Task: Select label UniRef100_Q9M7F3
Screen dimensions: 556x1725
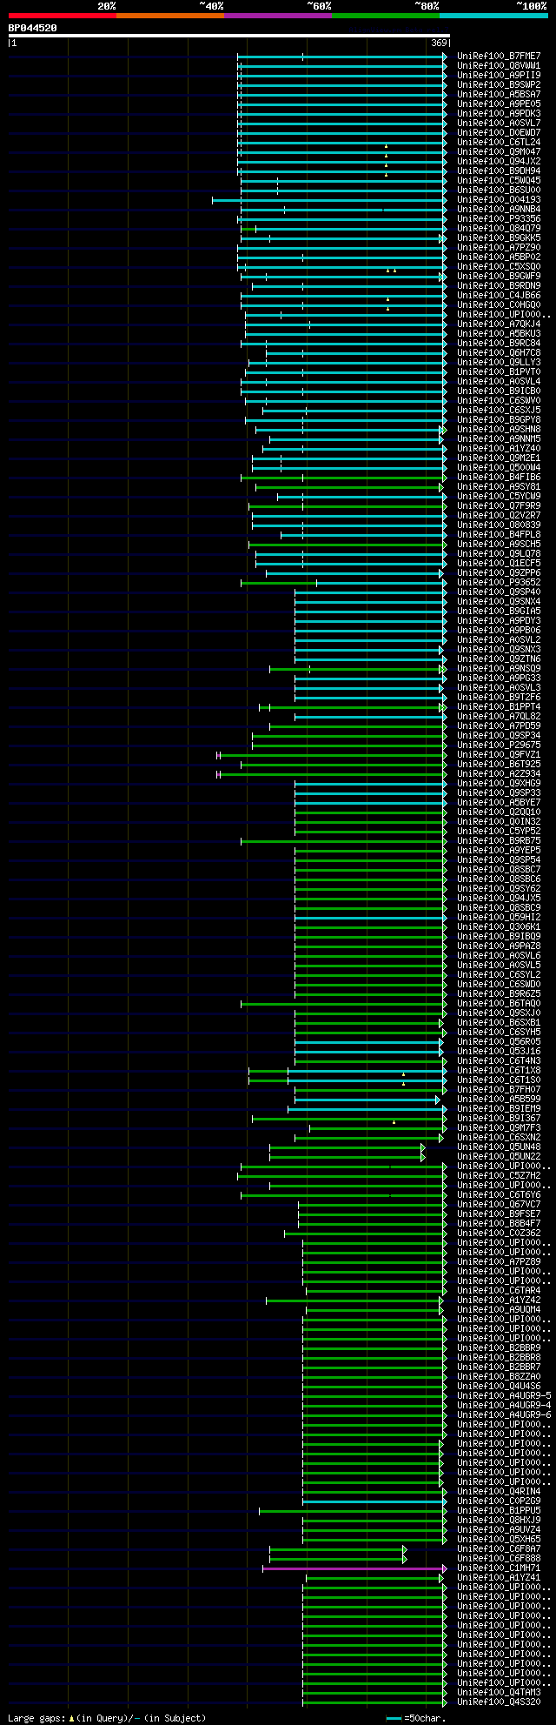Action: [x=499, y=1127]
